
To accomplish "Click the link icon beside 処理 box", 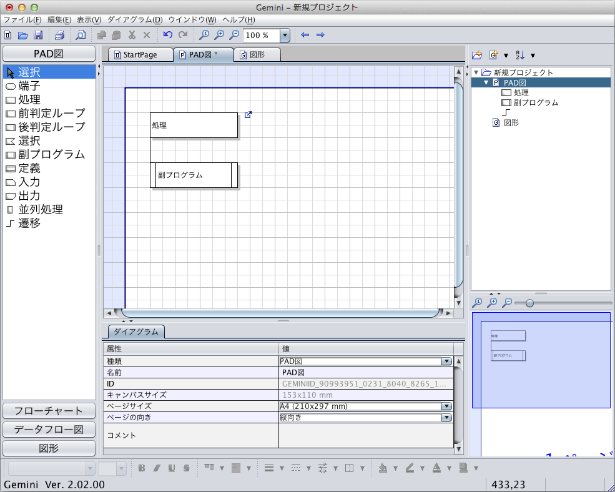I will [248, 114].
